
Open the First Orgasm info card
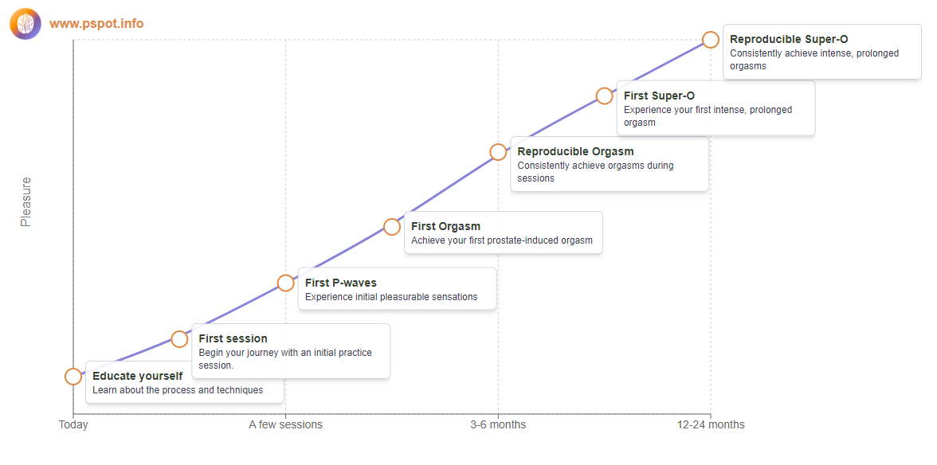pyautogui.click(x=504, y=232)
